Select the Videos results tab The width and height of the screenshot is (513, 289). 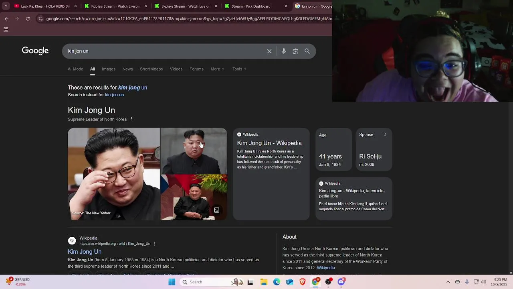[176, 69]
